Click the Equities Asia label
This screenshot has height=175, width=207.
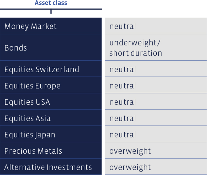pos(28,118)
